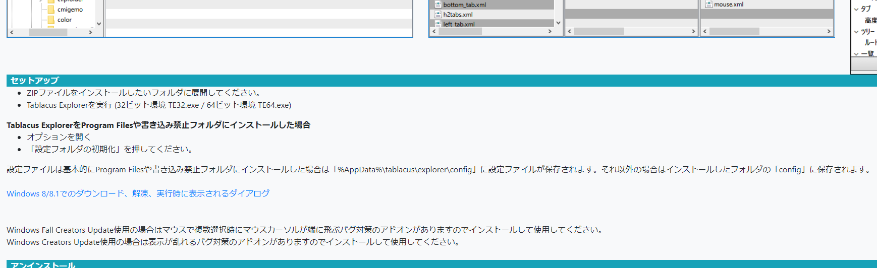Click left arrow of folder tree scrollbar
The width and height of the screenshot is (877, 268).
coord(12,32)
